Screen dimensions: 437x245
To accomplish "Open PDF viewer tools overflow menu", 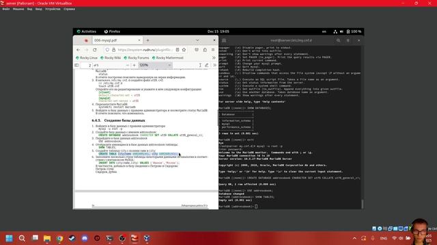I will tap(214, 65).
